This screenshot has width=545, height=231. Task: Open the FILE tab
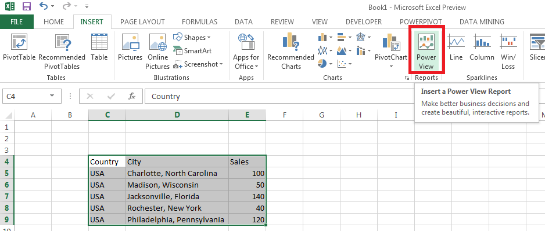[x=17, y=22]
